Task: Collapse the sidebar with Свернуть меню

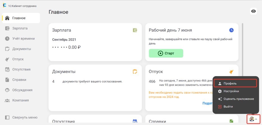Action: pos(21,117)
